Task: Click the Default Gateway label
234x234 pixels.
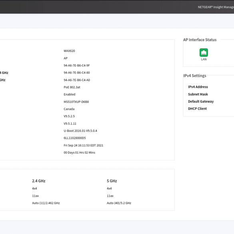Action: click(x=201, y=102)
